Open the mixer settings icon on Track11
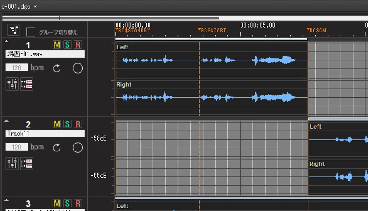The image size is (368, 211). (x=12, y=164)
